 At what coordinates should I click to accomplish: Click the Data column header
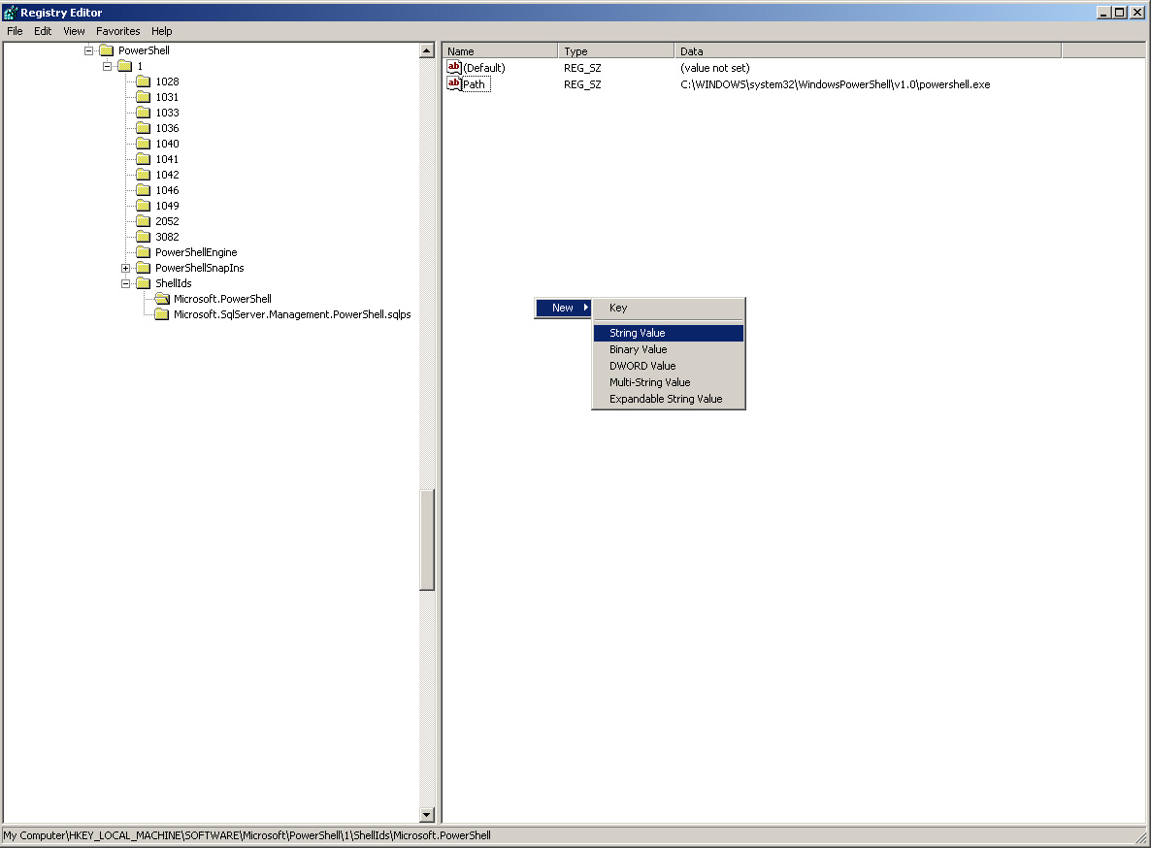[868, 50]
